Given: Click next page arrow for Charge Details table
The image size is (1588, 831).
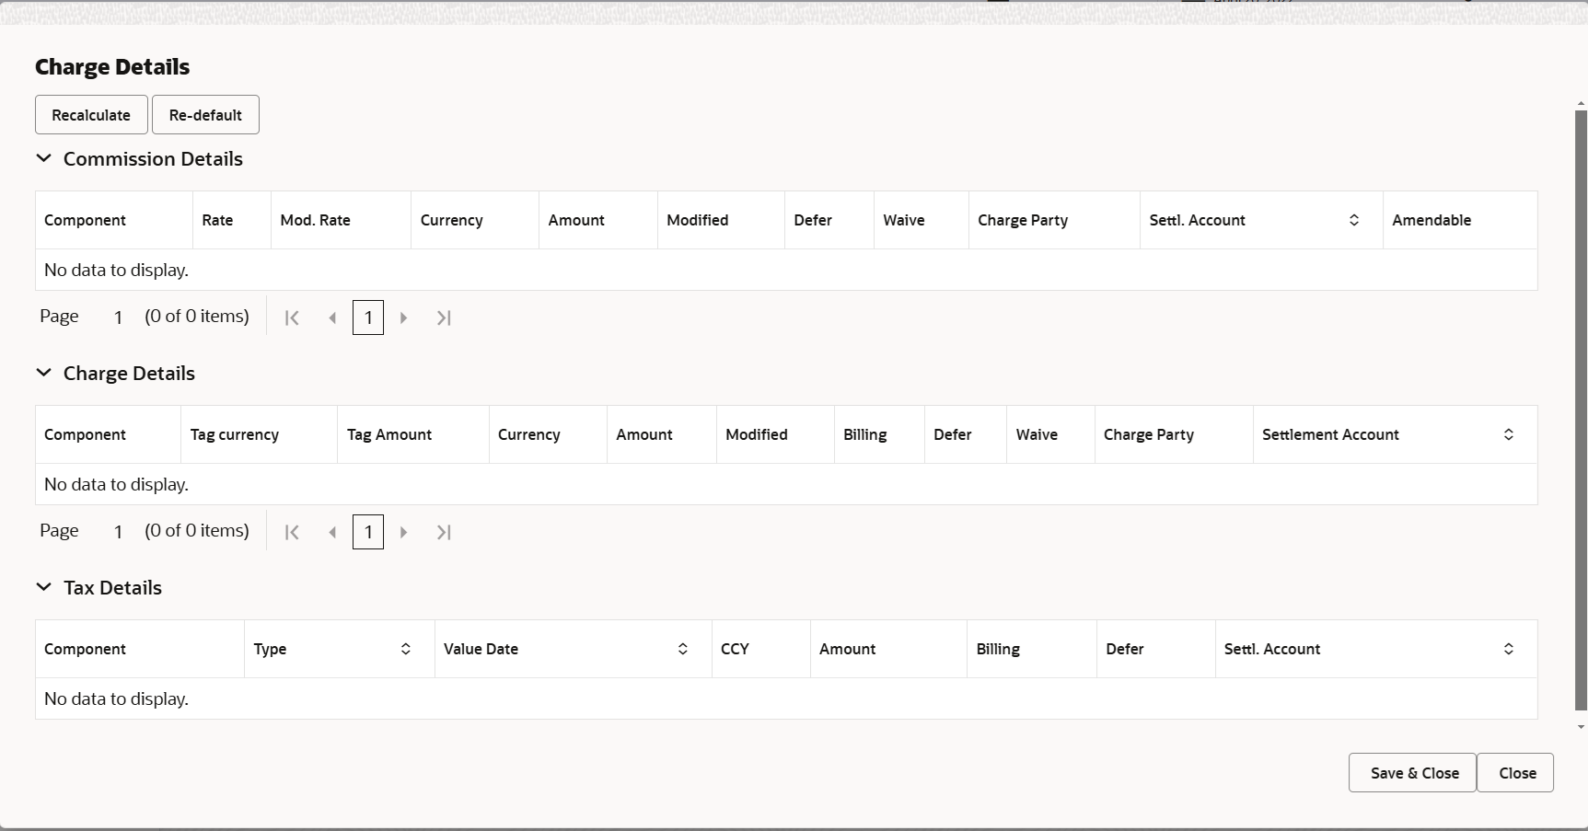Looking at the screenshot, I should click(x=404, y=531).
